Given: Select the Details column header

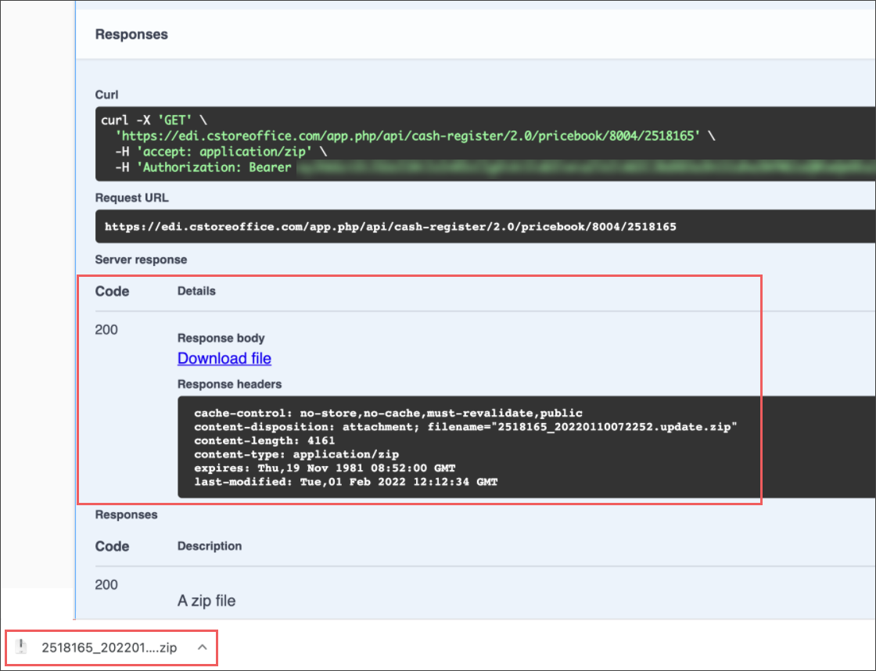Looking at the screenshot, I should coord(196,291).
